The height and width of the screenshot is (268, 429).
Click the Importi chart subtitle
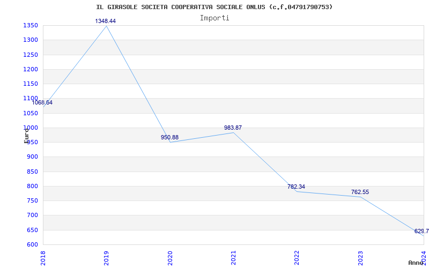214,18
